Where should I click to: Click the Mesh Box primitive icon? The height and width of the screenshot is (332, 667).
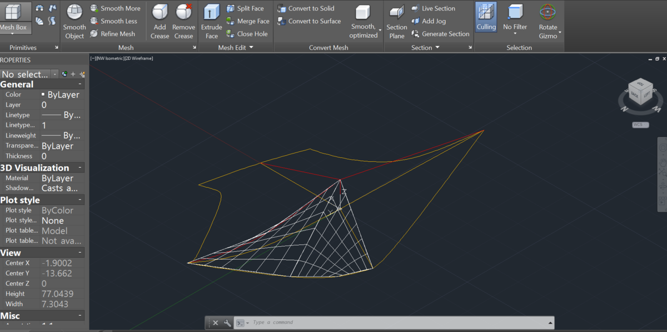pos(12,11)
